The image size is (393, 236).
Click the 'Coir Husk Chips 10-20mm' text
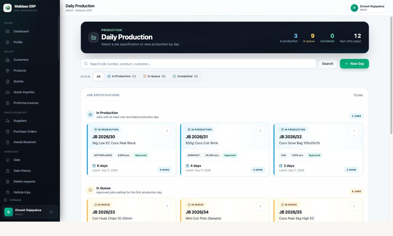point(112,218)
